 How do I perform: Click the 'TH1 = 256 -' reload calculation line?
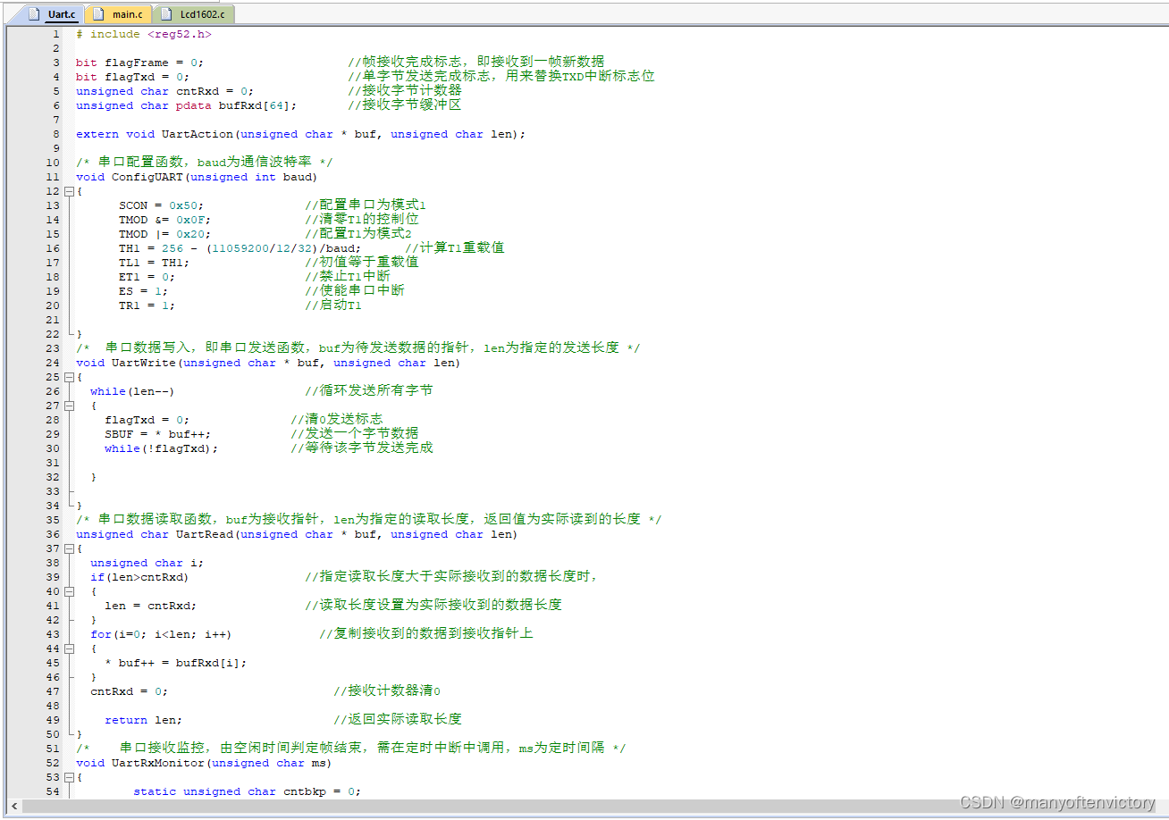click(x=240, y=248)
